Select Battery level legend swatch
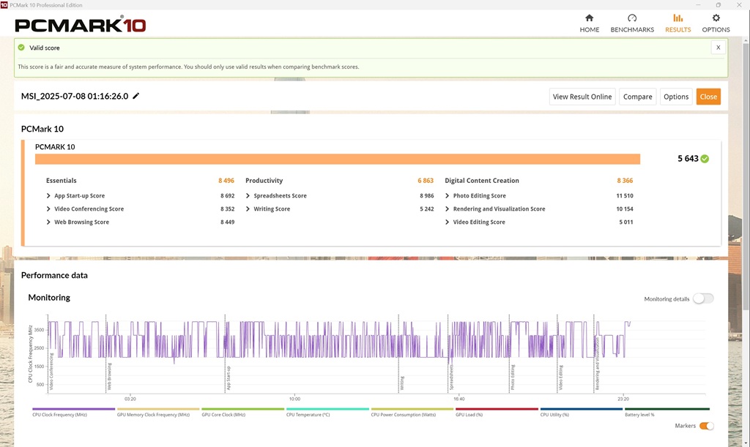Viewport: 750px width, 447px height. [x=667, y=409]
